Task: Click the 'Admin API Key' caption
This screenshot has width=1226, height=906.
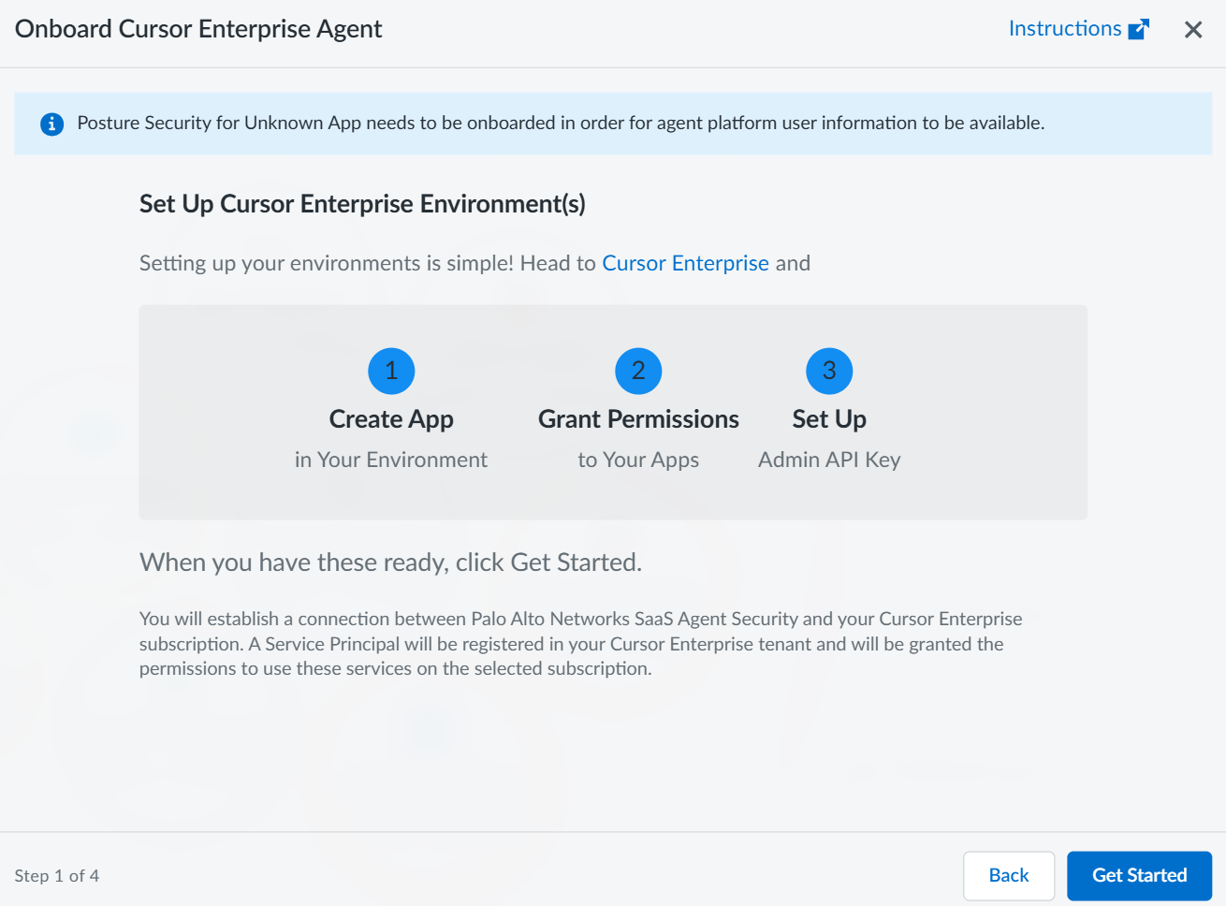Action: click(x=829, y=460)
